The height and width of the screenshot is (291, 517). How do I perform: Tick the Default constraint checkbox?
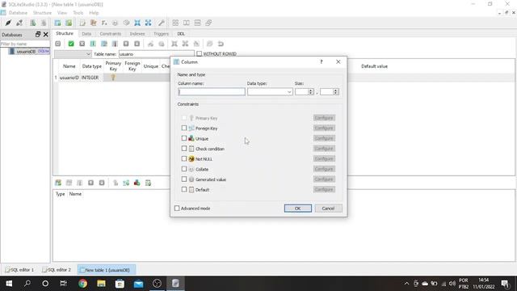point(184,189)
